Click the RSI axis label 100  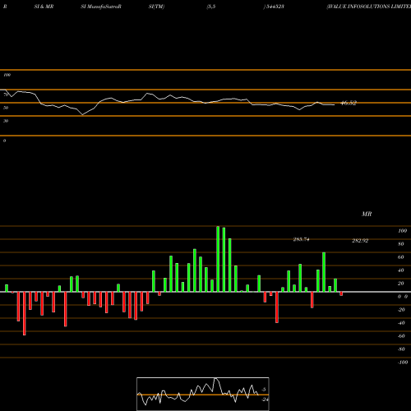(7, 75)
